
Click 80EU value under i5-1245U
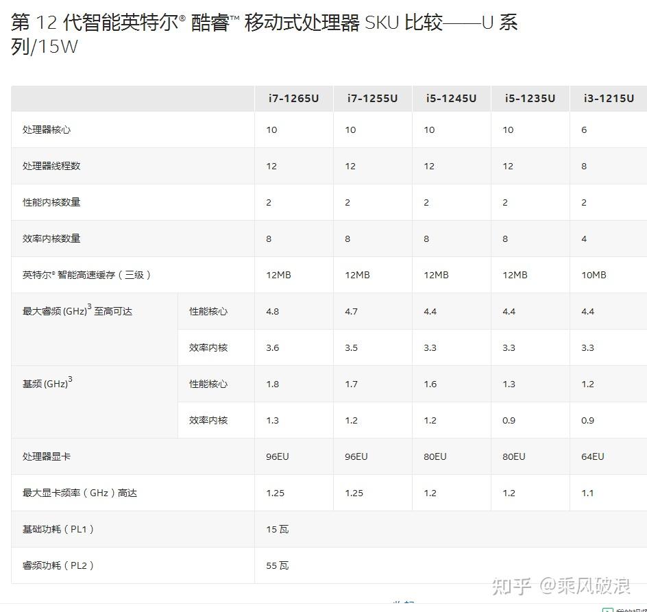click(x=435, y=457)
